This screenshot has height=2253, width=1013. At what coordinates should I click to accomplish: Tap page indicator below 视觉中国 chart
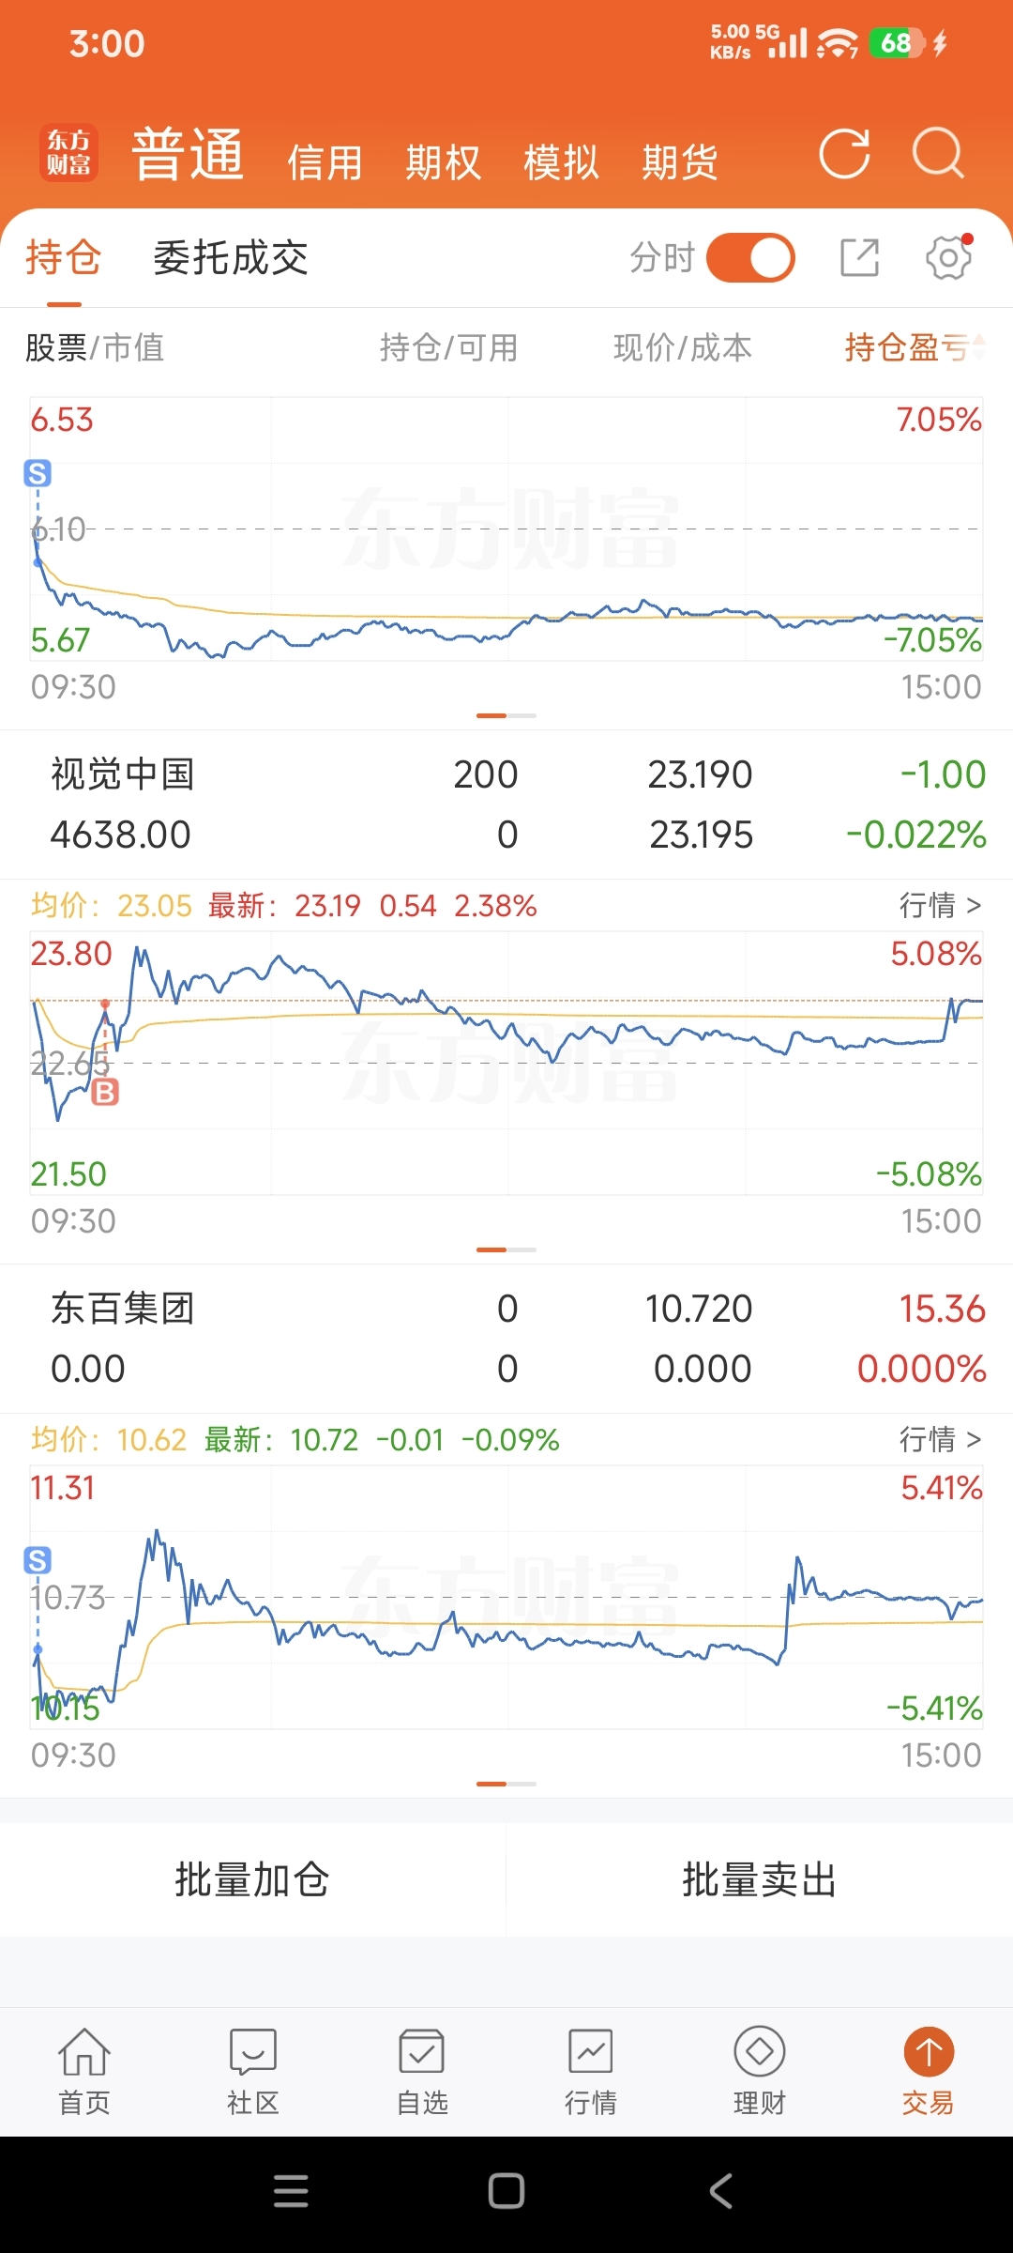point(506,1249)
